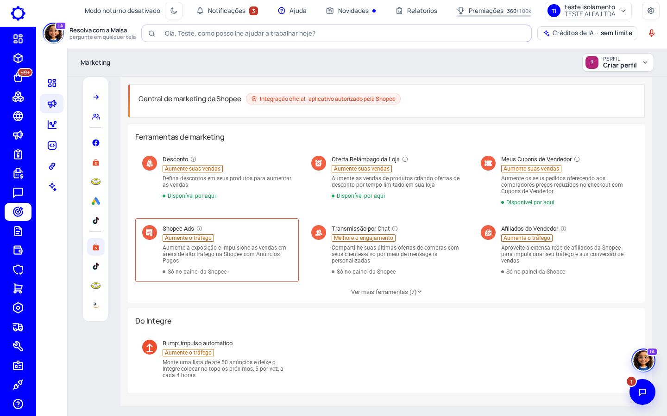Click the Créditos de IA button
The height and width of the screenshot is (416, 667).
(587, 33)
